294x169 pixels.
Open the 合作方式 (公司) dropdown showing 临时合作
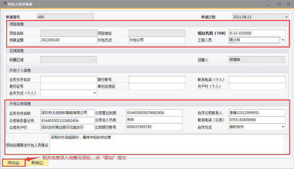pyautogui.click(x=283, y=127)
